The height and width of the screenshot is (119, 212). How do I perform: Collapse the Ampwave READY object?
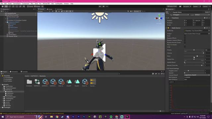point(6,22)
